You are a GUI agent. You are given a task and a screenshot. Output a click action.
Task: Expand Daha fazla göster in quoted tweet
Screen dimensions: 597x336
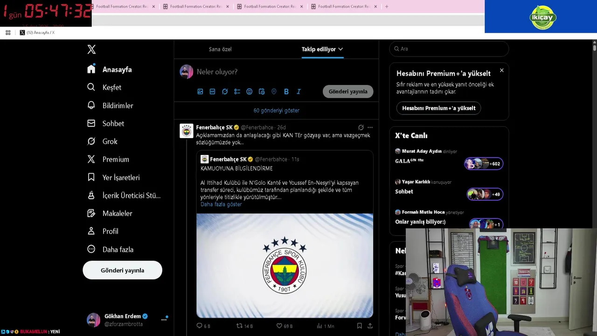pyautogui.click(x=221, y=204)
